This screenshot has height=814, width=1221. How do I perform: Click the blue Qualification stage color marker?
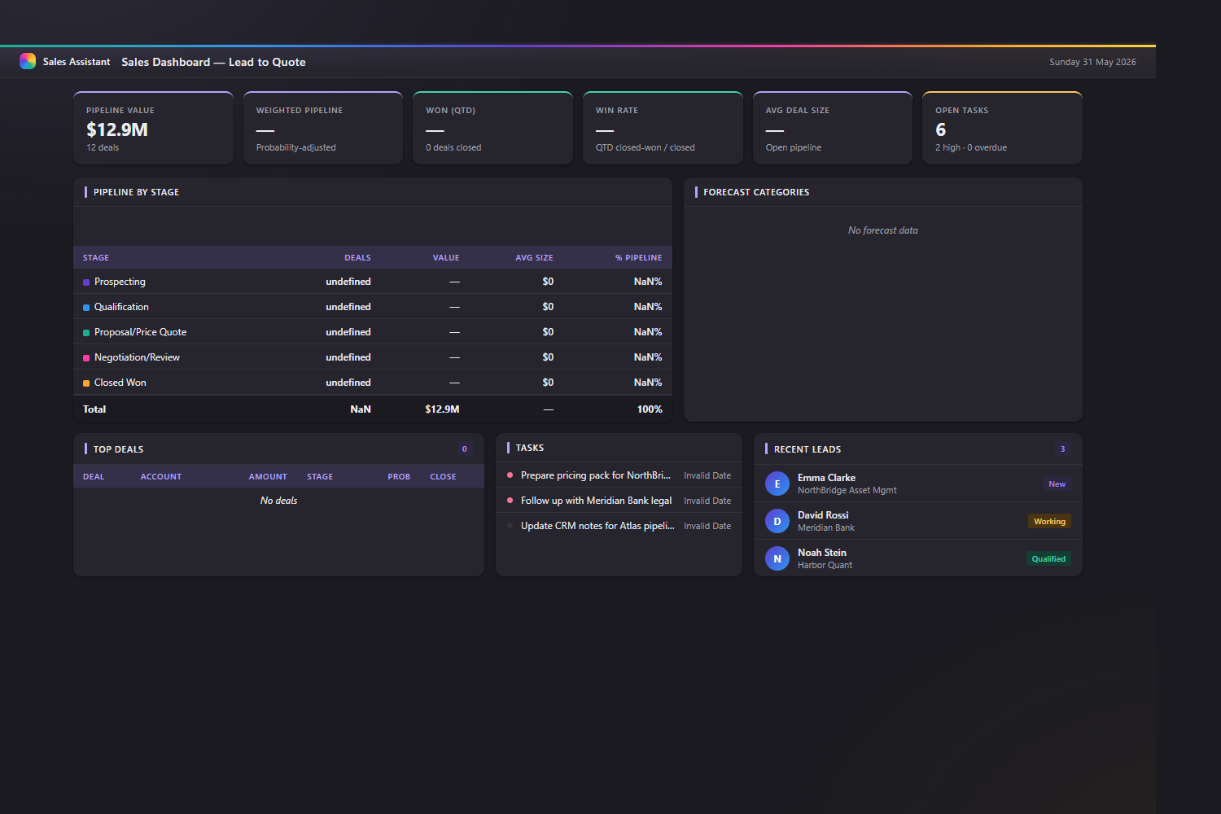(86, 307)
